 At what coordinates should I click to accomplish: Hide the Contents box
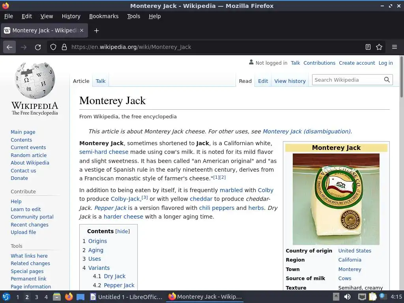tap(122, 231)
